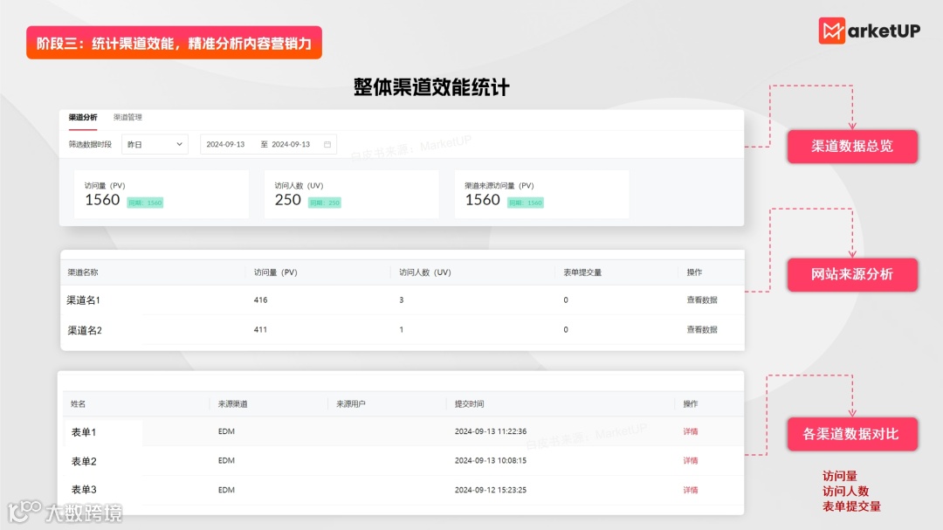Open the 昨日 time period dropdown

(154, 143)
